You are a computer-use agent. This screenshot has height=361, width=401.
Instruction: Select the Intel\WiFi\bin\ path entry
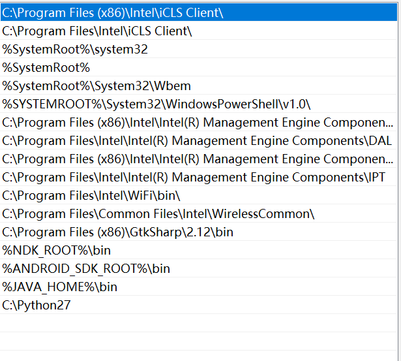91,195
